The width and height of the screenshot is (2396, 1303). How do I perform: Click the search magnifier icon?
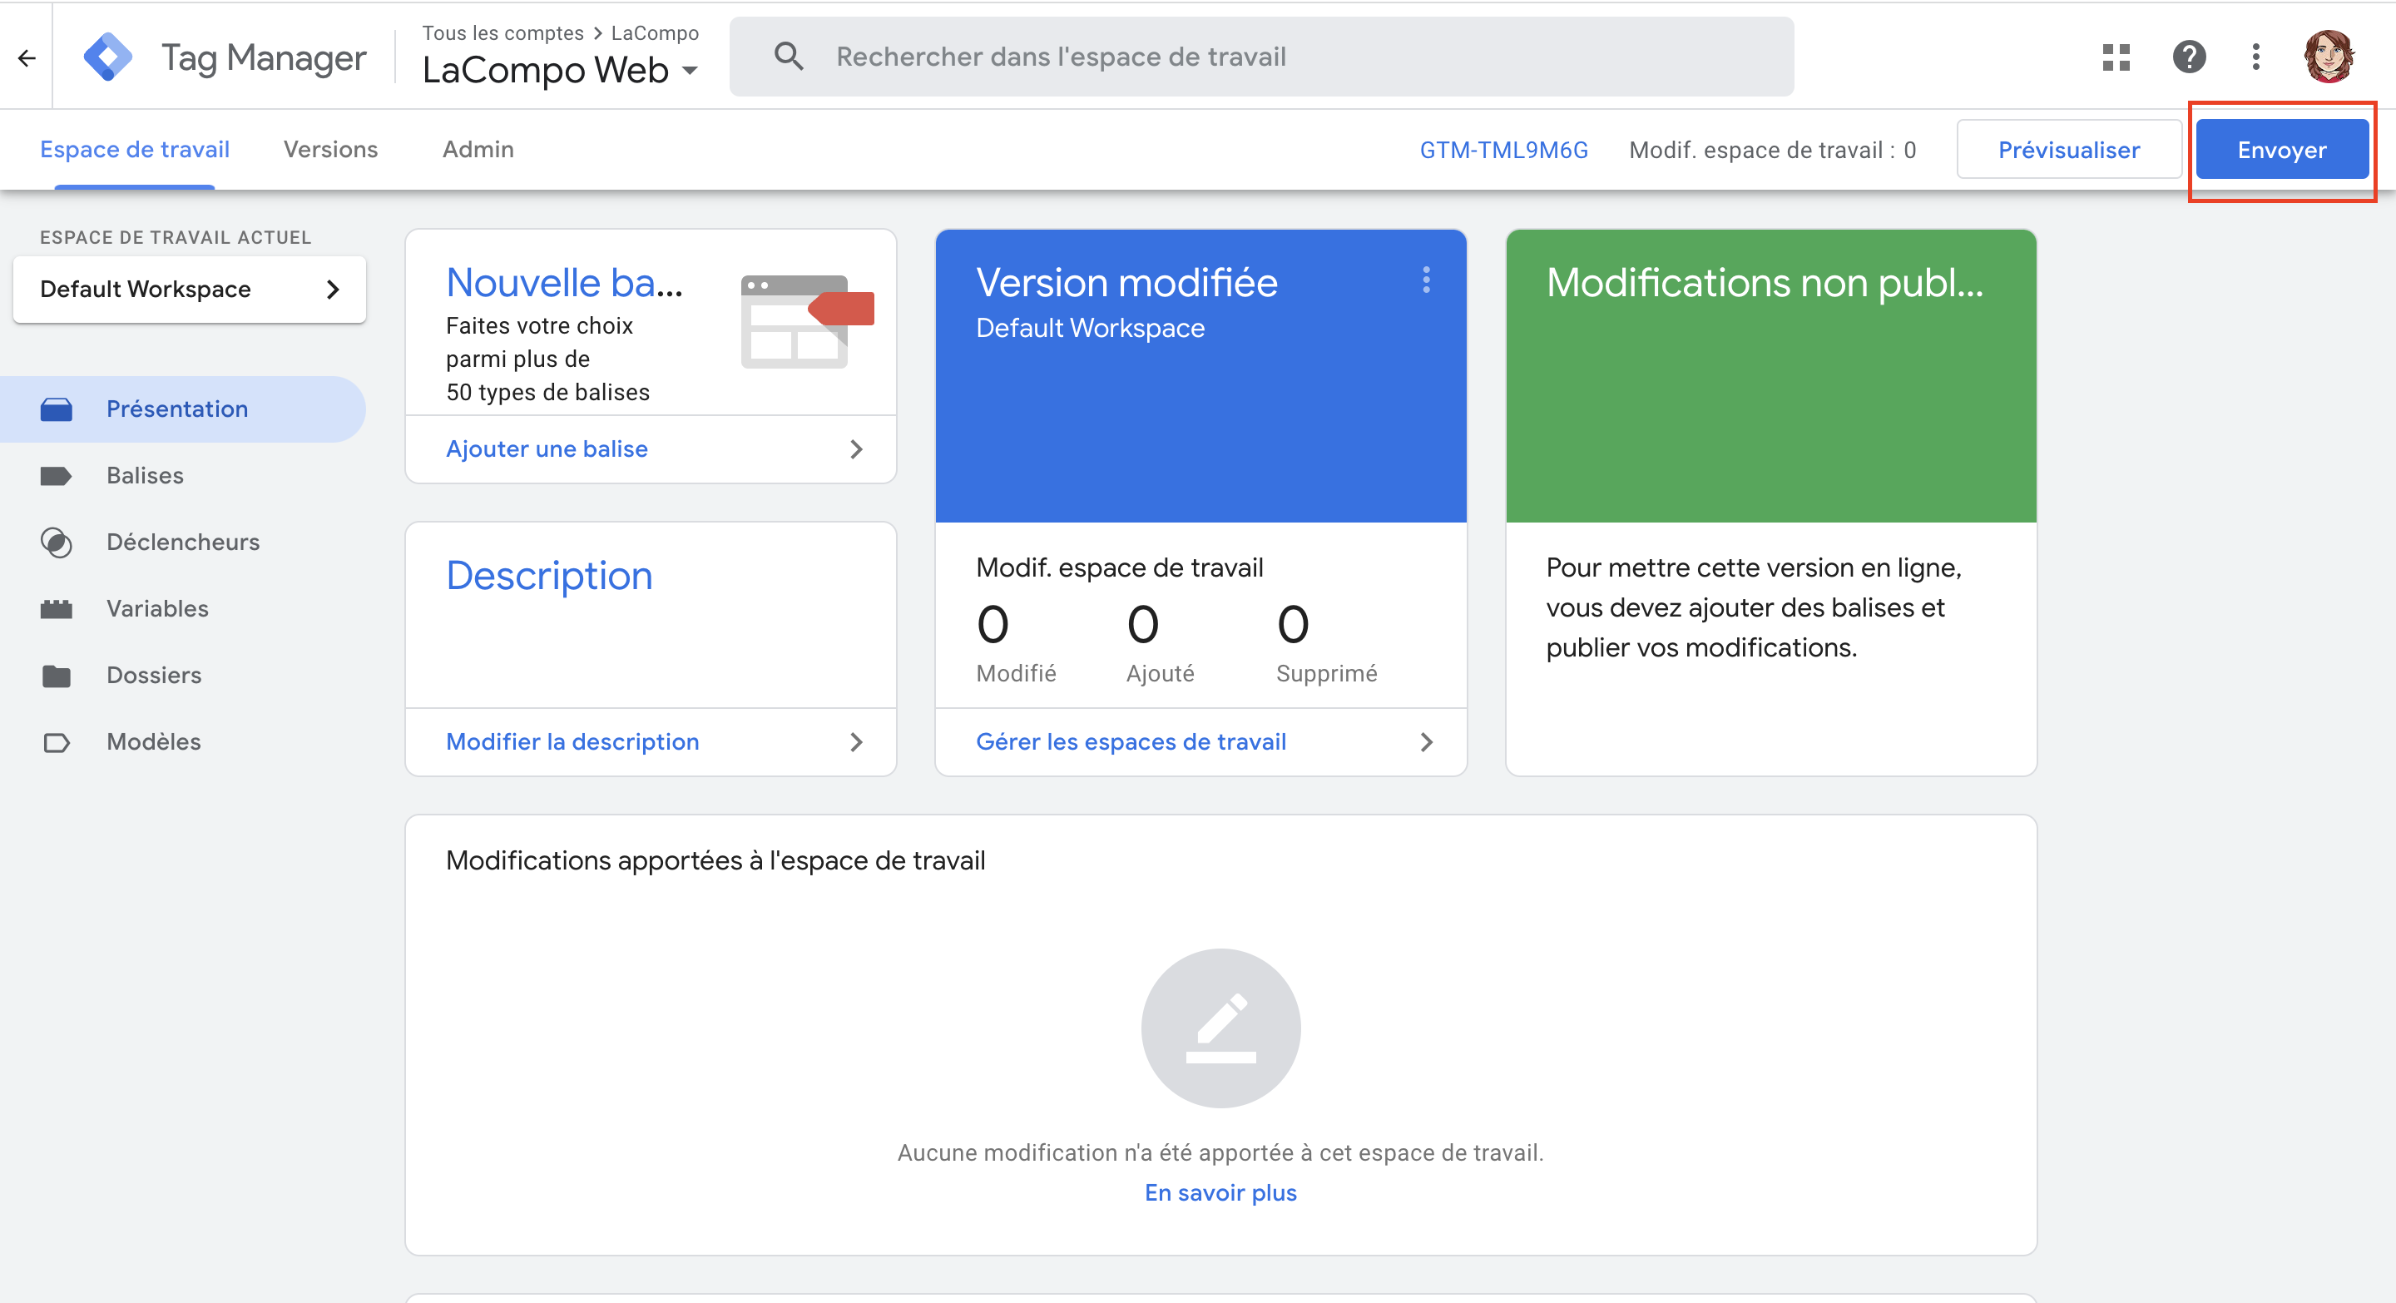[x=788, y=57]
